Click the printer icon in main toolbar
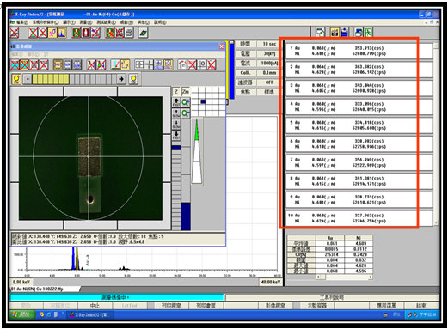 pyautogui.click(x=129, y=33)
